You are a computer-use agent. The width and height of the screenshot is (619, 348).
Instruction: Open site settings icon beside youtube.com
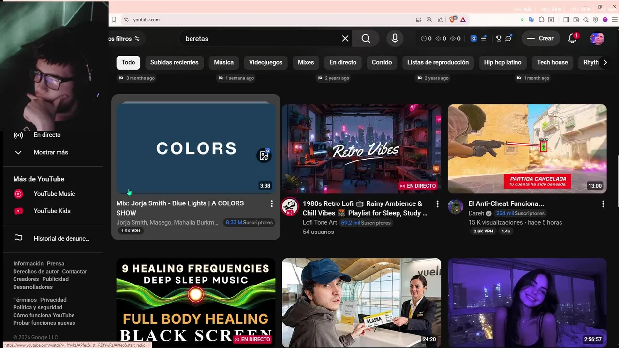click(126, 20)
